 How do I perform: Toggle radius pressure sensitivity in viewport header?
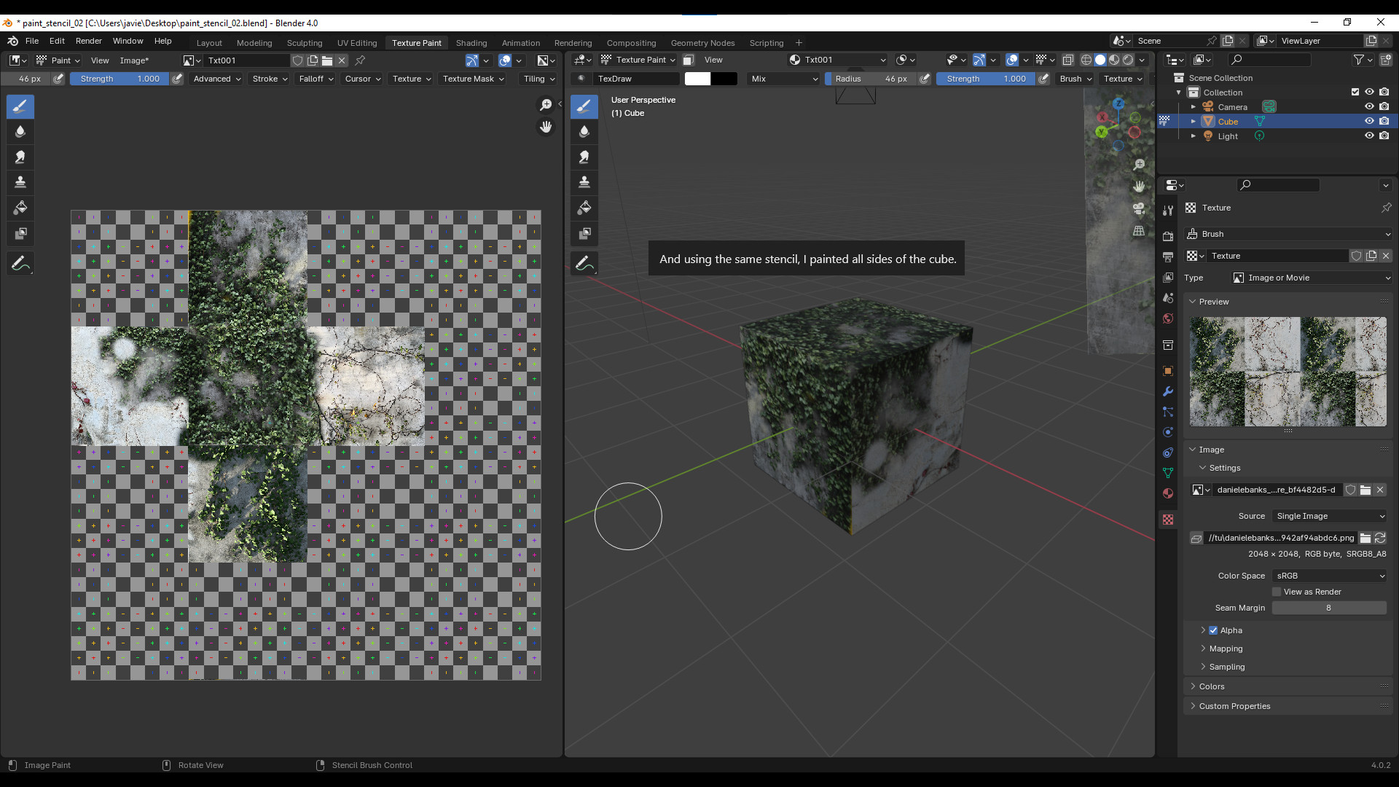coord(925,79)
